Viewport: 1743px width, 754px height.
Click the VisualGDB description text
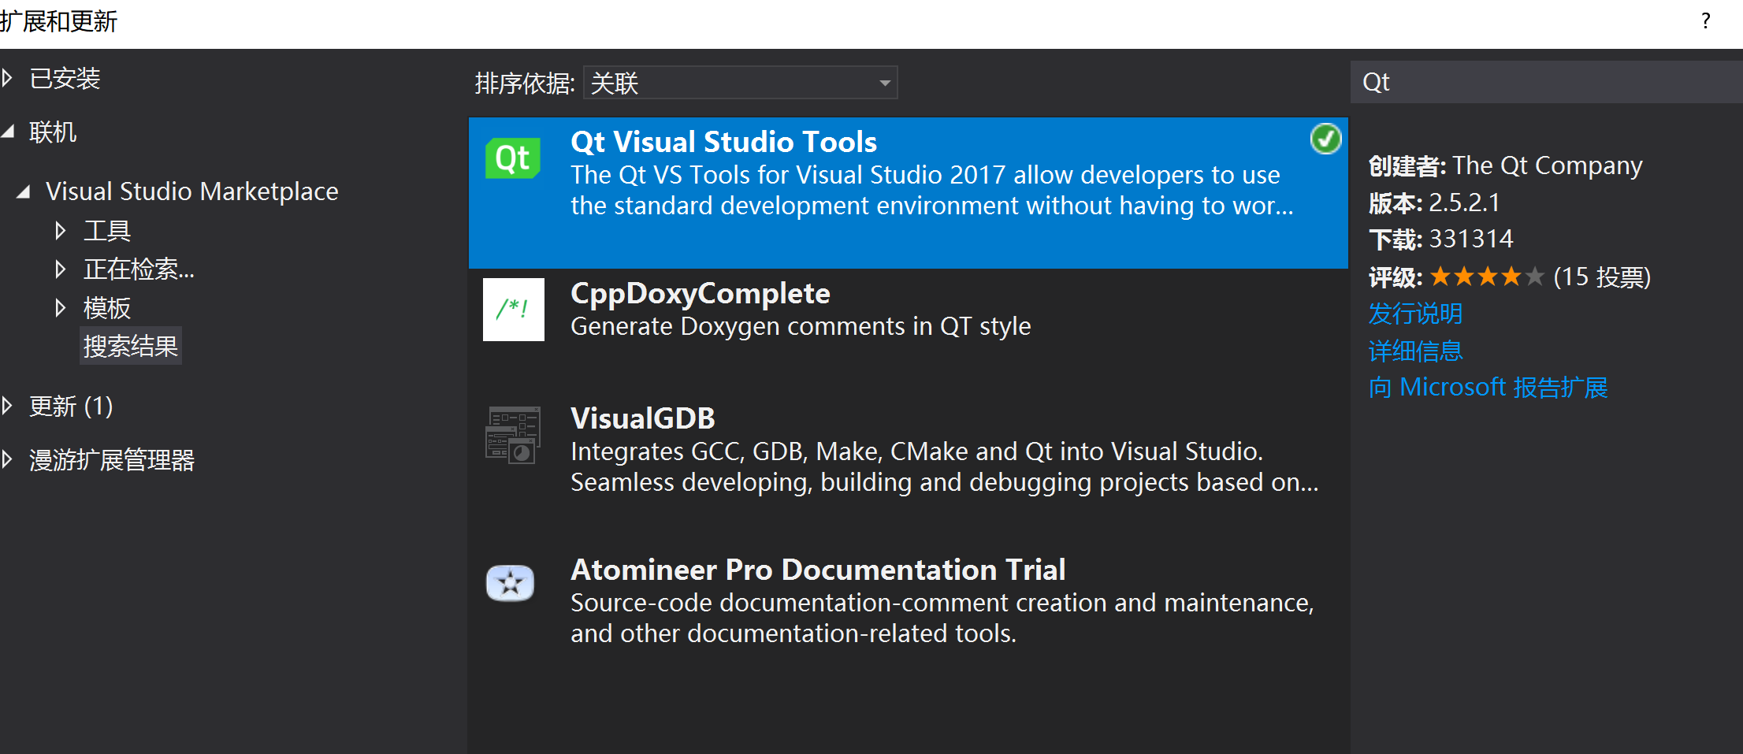[x=944, y=466]
